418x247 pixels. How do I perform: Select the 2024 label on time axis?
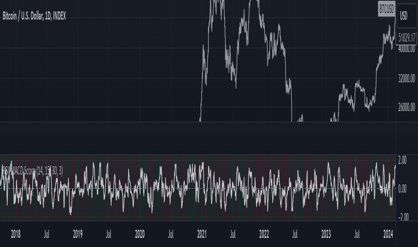click(388, 234)
